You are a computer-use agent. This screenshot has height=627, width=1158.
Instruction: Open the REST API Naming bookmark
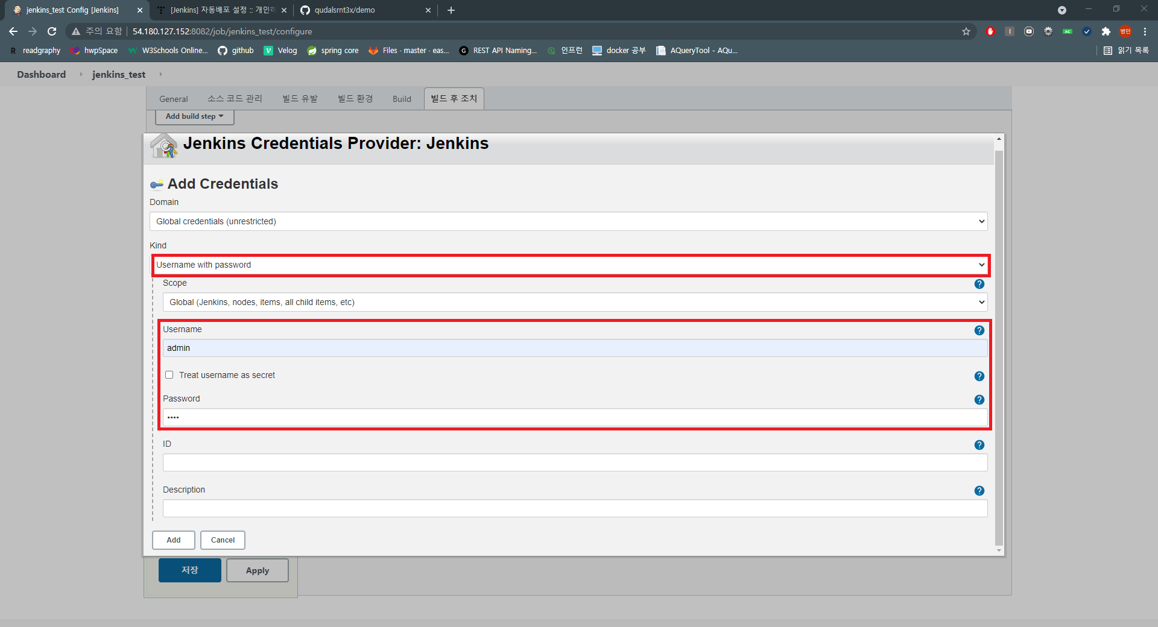pos(498,51)
